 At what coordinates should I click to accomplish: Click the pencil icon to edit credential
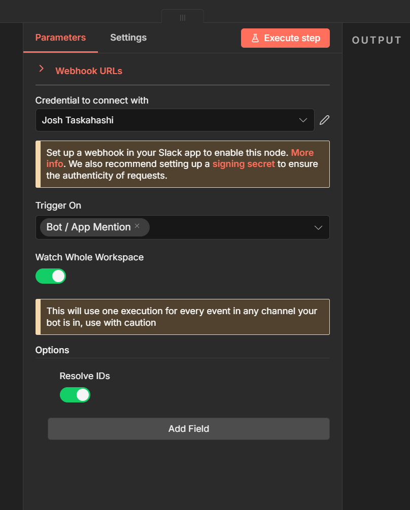pos(324,120)
